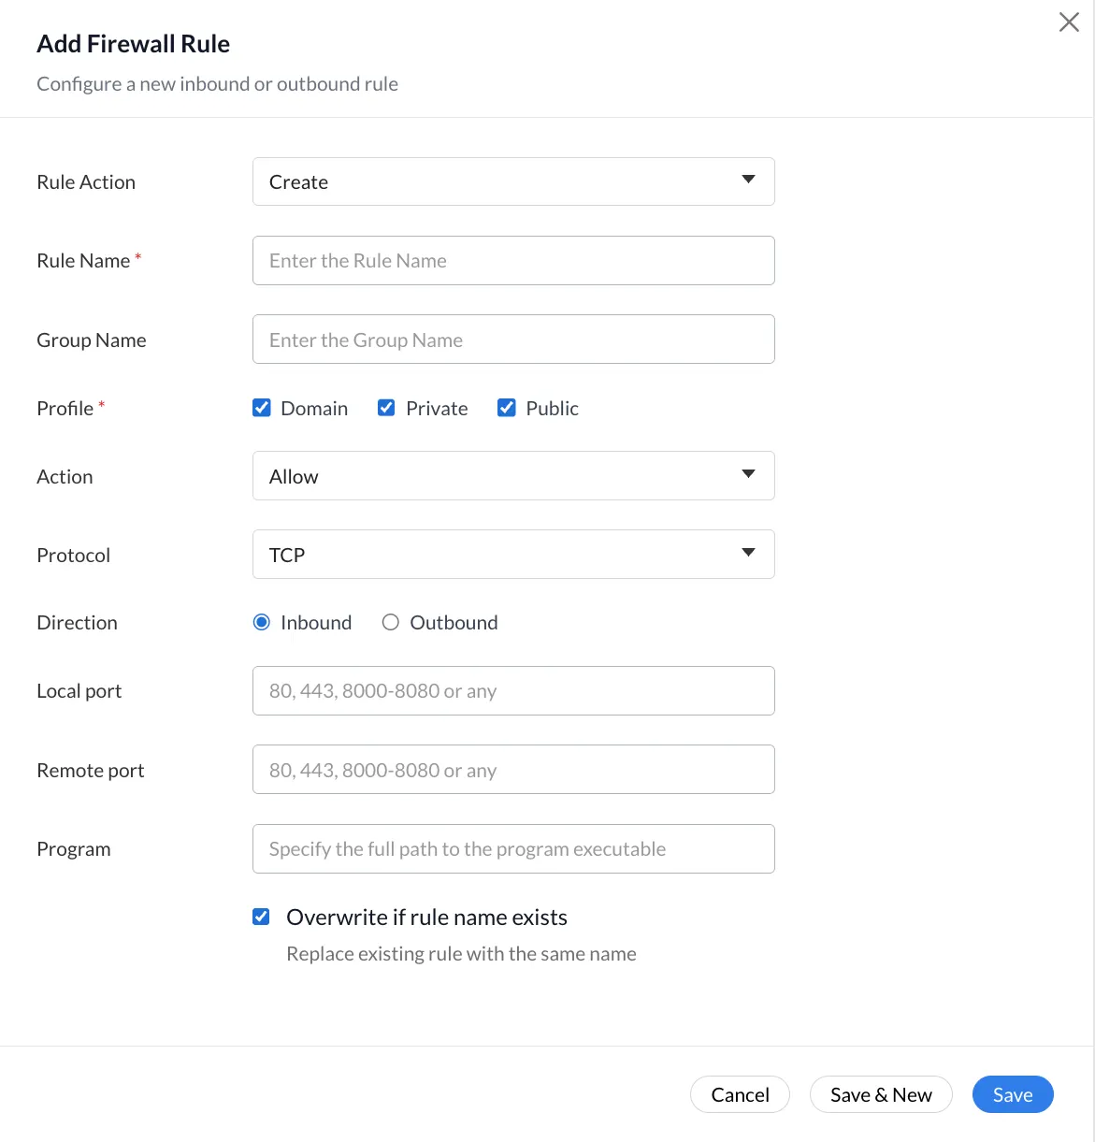
Task: Click the Cancel button
Action: click(740, 1094)
